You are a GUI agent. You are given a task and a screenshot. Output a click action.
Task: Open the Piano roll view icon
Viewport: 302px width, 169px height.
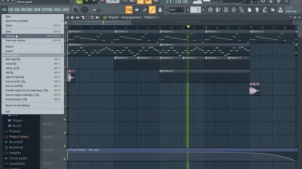(218, 10)
